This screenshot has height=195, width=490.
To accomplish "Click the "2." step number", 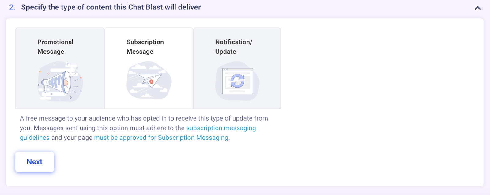I will (12, 7).
